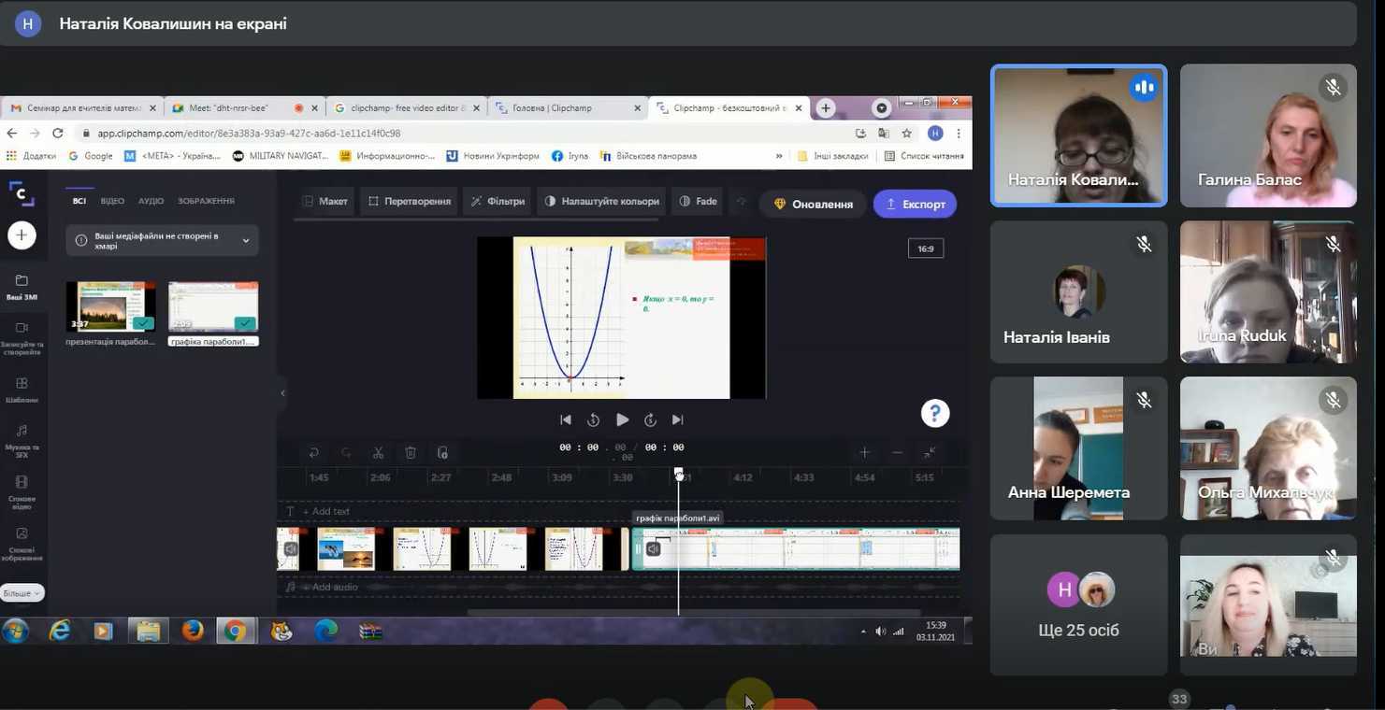Zoom in timeline with plus icon
Image resolution: width=1385 pixels, height=710 pixels.
tap(864, 453)
